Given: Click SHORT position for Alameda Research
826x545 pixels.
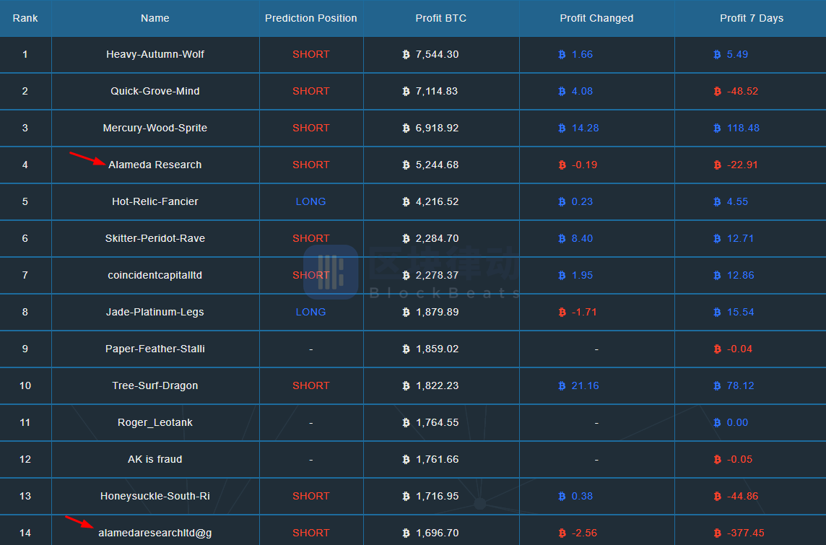Looking at the screenshot, I should pos(310,165).
